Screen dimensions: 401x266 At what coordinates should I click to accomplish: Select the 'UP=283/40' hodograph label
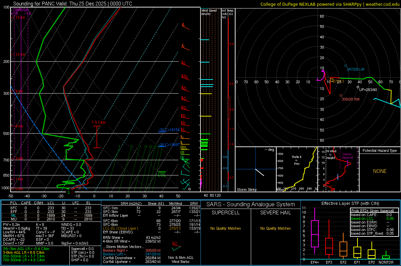[x=368, y=90]
